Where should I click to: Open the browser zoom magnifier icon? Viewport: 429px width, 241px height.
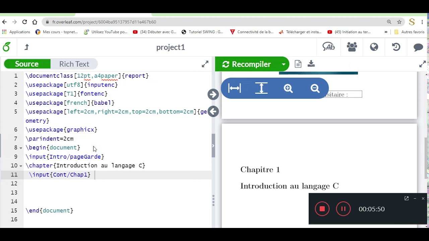click(x=389, y=22)
